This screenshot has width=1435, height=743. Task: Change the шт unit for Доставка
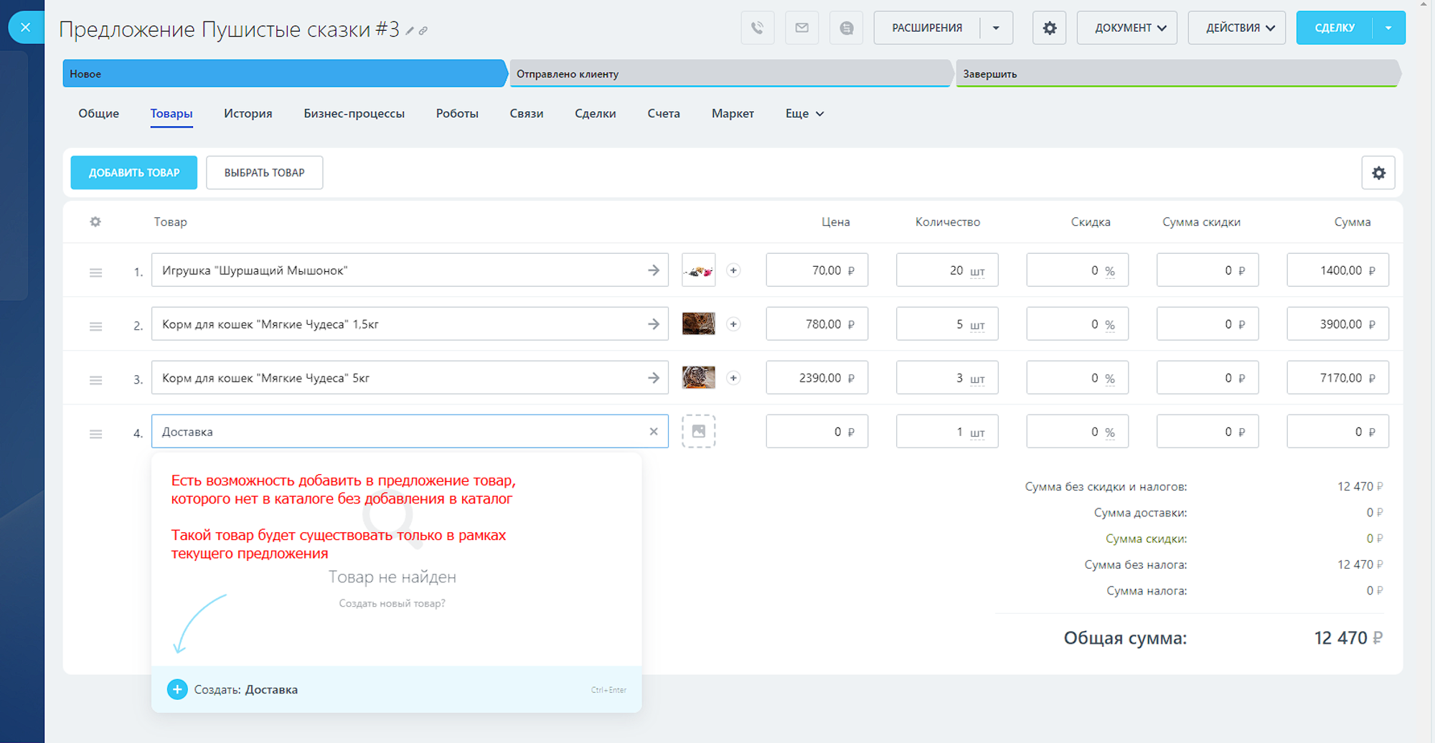pyautogui.click(x=977, y=432)
